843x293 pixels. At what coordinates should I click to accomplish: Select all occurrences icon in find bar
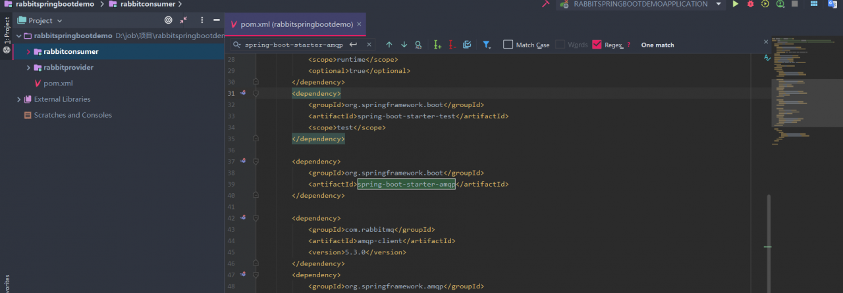[x=467, y=45]
